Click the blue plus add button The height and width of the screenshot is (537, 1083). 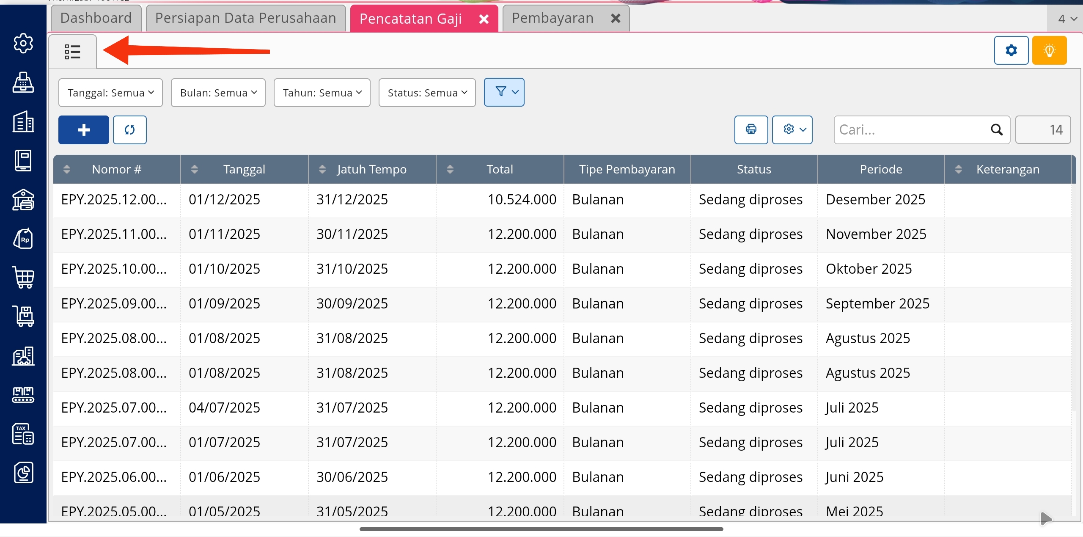click(84, 130)
